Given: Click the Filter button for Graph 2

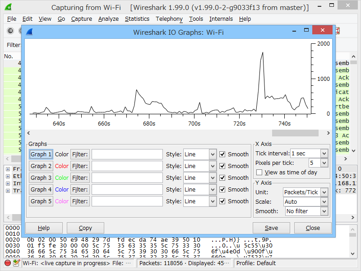Looking at the screenshot, I should (x=80, y=166).
